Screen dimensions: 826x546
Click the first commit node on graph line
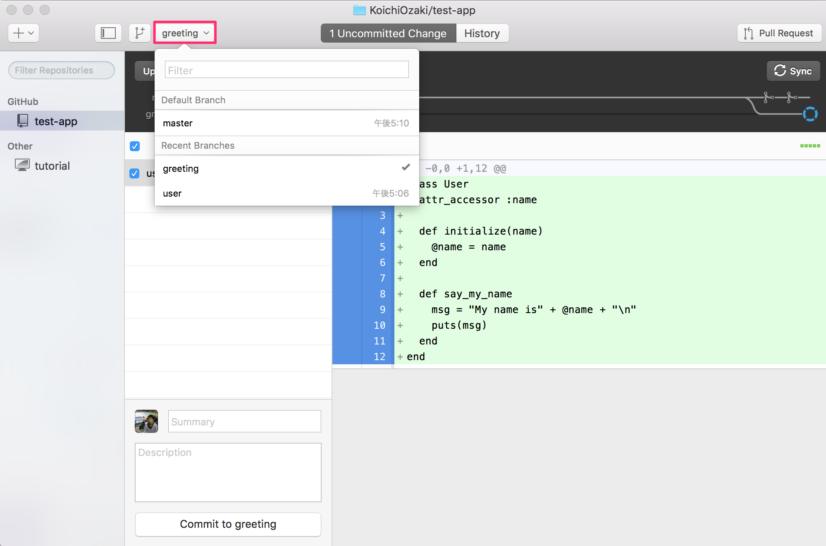point(768,97)
